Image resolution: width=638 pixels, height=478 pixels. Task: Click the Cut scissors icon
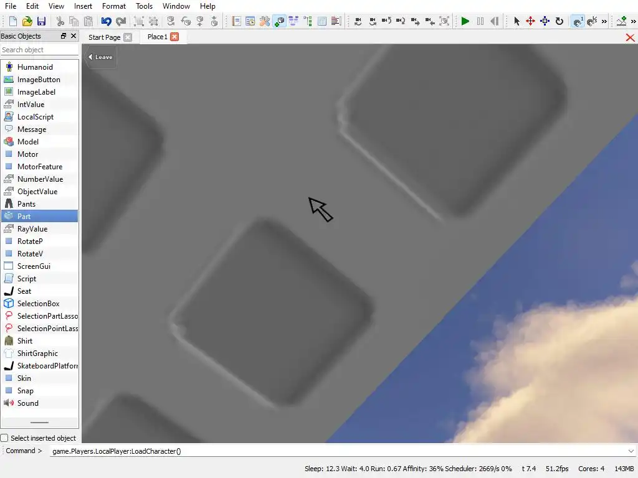[x=60, y=21]
